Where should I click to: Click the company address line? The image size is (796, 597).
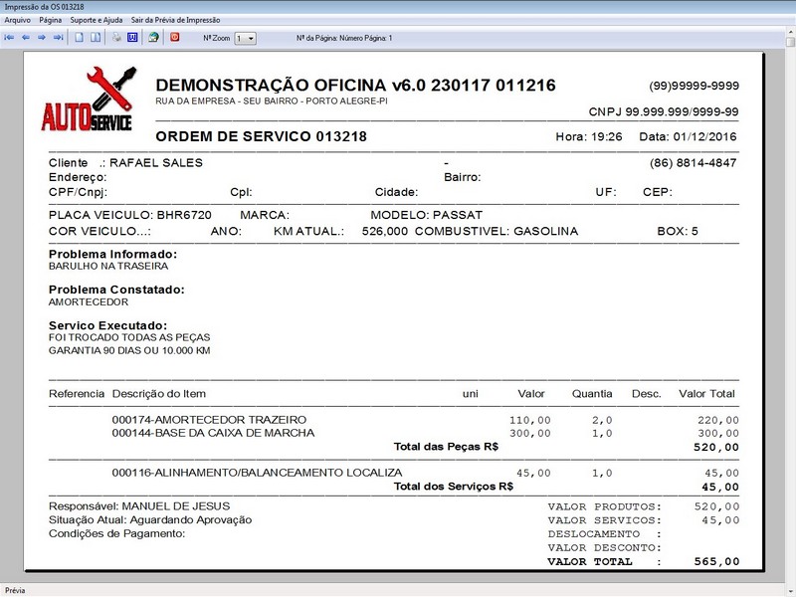click(272, 101)
